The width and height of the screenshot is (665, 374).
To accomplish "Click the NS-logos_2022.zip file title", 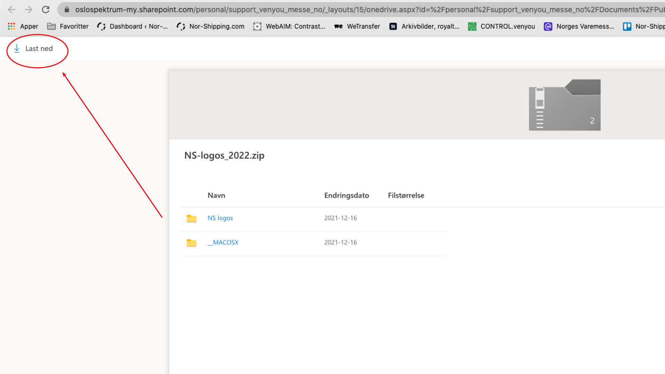I will pos(224,155).
